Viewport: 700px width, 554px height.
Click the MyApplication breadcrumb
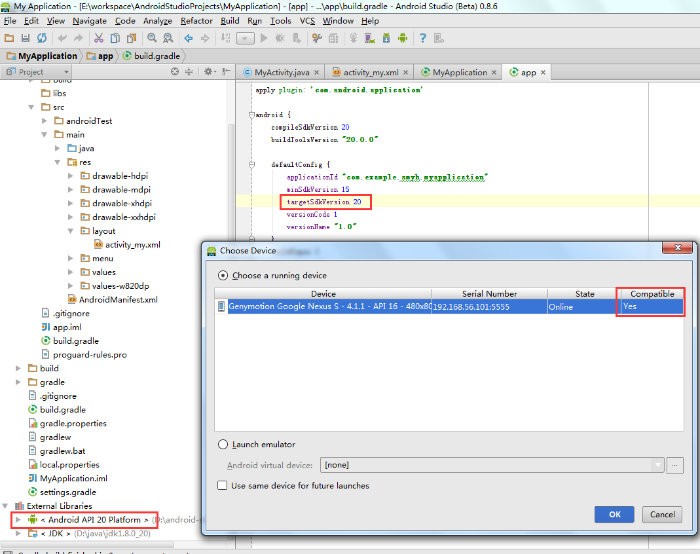point(42,56)
